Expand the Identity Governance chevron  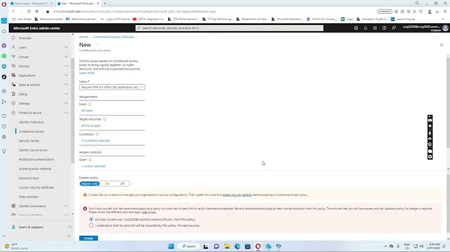pos(66,206)
